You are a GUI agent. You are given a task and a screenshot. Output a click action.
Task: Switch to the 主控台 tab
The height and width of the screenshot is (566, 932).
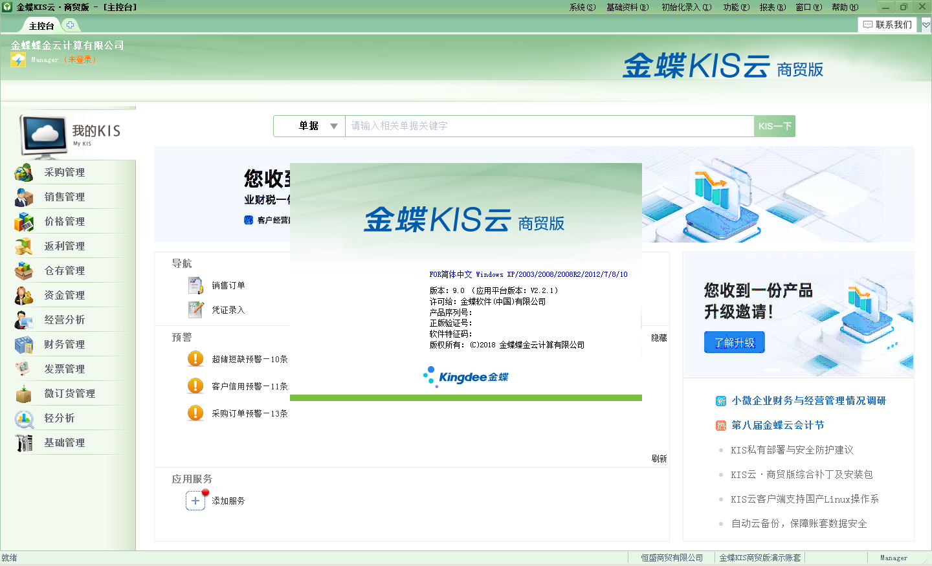41,26
